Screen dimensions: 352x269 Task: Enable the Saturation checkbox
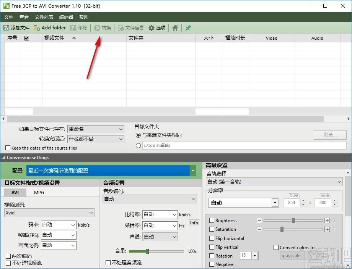(x=212, y=229)
